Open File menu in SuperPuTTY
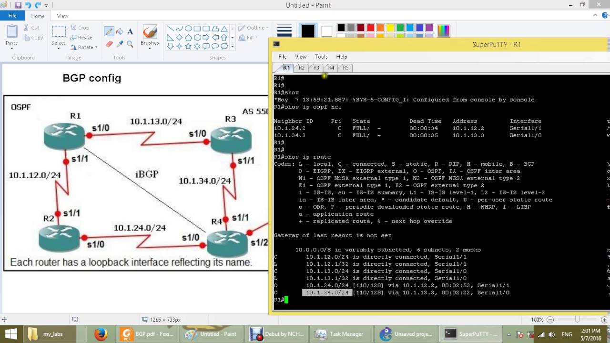Image resolution: width=610 pixels, height=343 pixels. point(283,57)
